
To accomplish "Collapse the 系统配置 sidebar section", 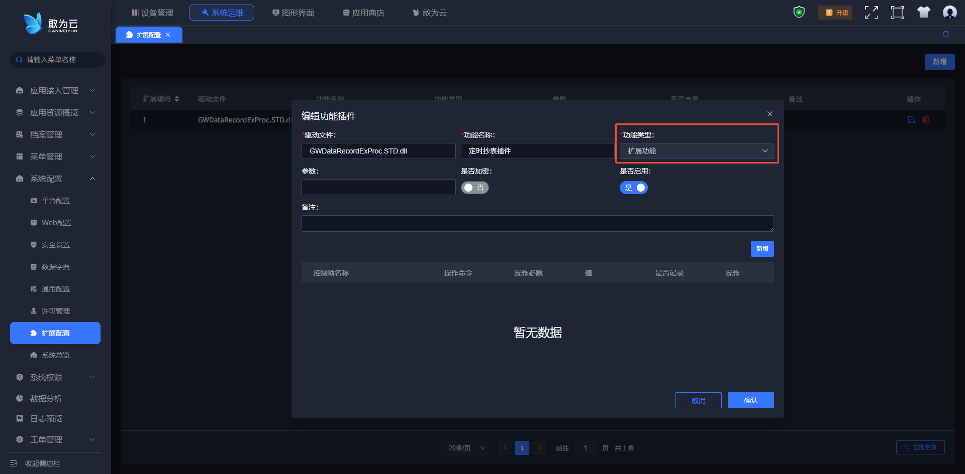I will [x=54, y=179].
